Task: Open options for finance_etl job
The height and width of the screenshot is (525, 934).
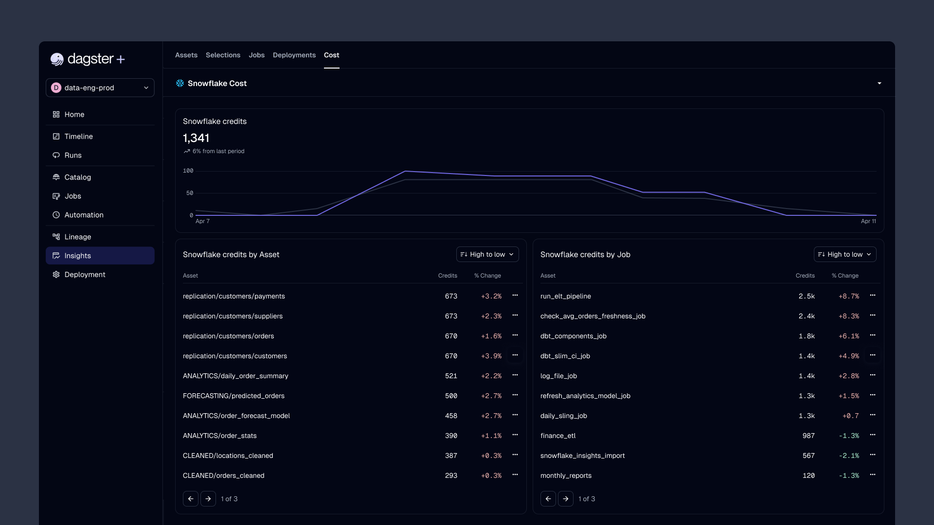Action: (873, 435)
